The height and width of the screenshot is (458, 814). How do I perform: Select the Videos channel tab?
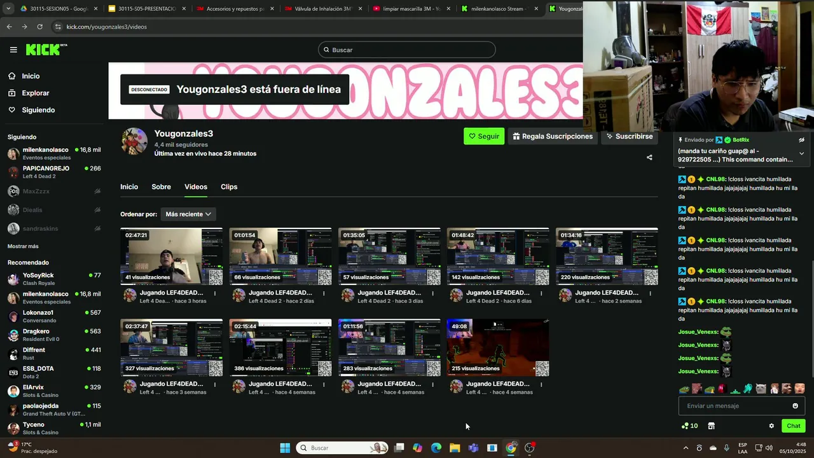click(196, 187)
